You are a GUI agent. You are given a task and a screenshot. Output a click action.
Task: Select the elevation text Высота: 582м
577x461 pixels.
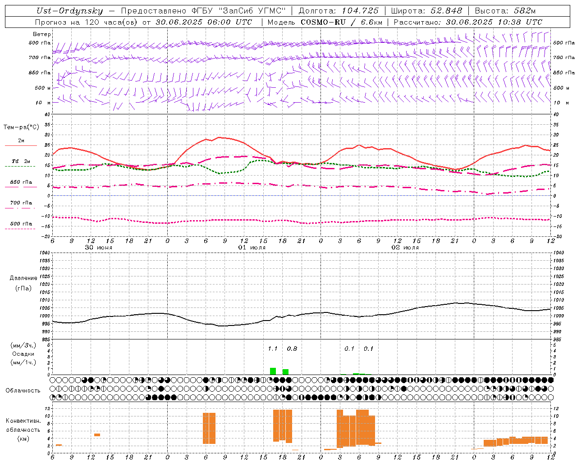click(505, 11)
